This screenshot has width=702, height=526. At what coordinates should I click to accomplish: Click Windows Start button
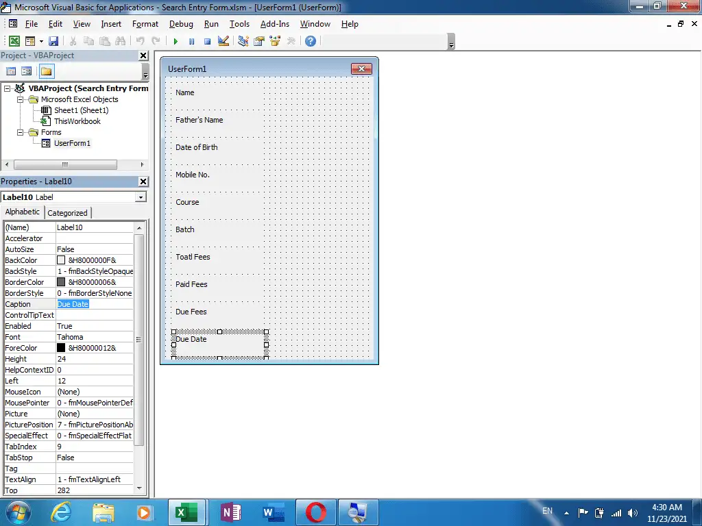coord(17,512)
